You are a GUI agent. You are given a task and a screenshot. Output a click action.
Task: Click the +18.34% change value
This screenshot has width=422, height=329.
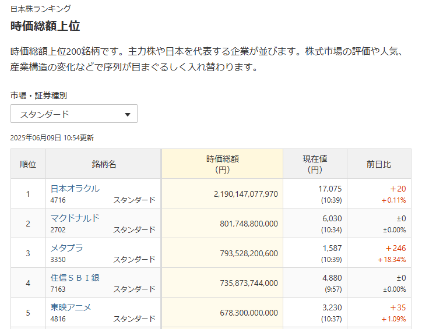click(392, 260)
